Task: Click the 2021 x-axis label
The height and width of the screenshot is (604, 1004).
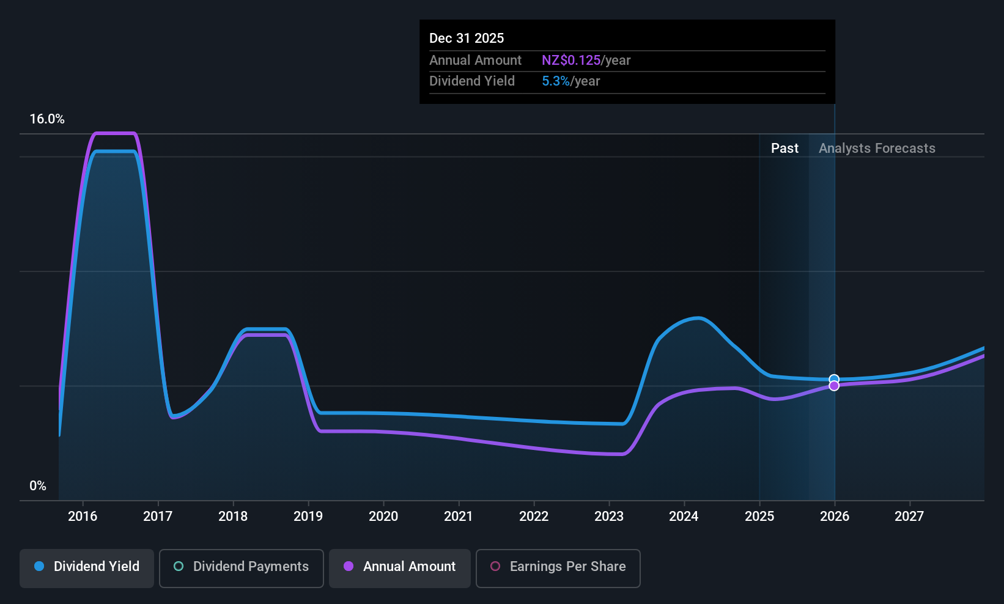Action: [x=459, y=516]
